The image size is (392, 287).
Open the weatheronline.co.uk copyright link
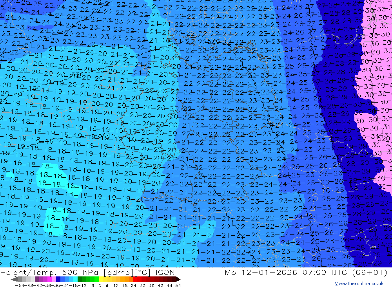(x=359, y=283)
